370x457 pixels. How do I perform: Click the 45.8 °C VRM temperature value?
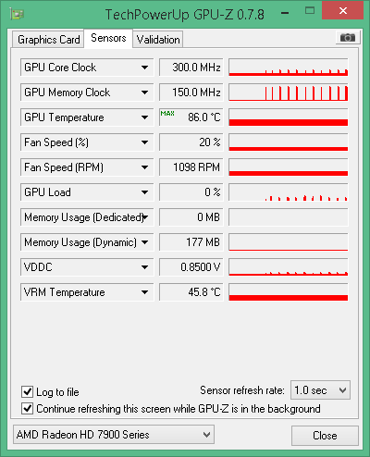[191, 292]
